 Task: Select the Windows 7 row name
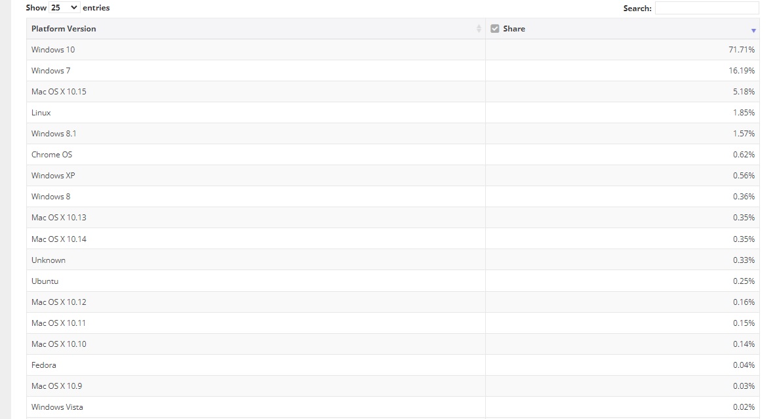pyautogui.click(x=50, y=71)
